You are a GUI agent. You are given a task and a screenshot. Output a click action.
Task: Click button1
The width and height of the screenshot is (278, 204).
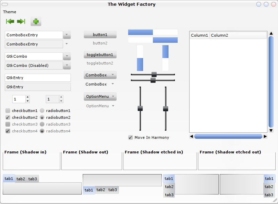coord(100,35)
